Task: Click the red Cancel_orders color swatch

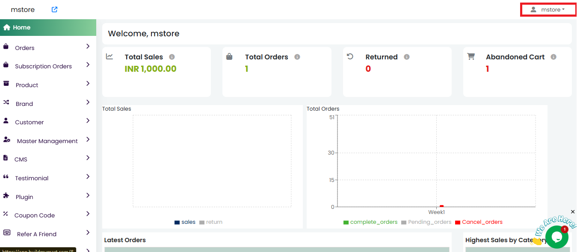Action: [x=458, y=223]
